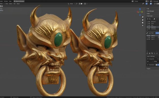Viewport: 159px width, 98px height.
Task: Click the remove layer icon below mask list
Action: point(150,53)
